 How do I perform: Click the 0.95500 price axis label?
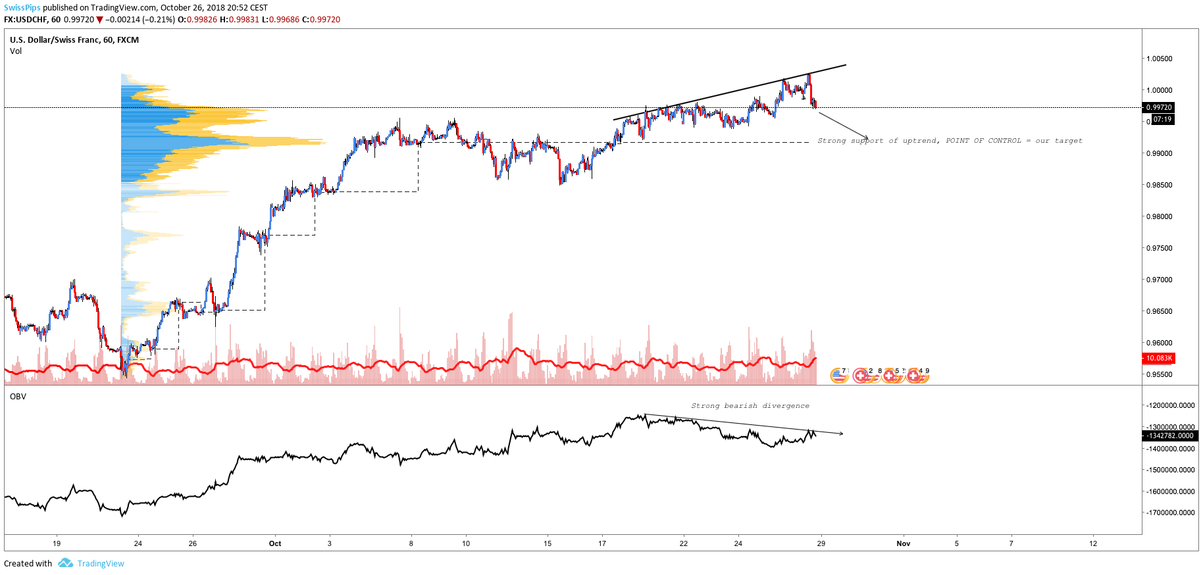1160,375
